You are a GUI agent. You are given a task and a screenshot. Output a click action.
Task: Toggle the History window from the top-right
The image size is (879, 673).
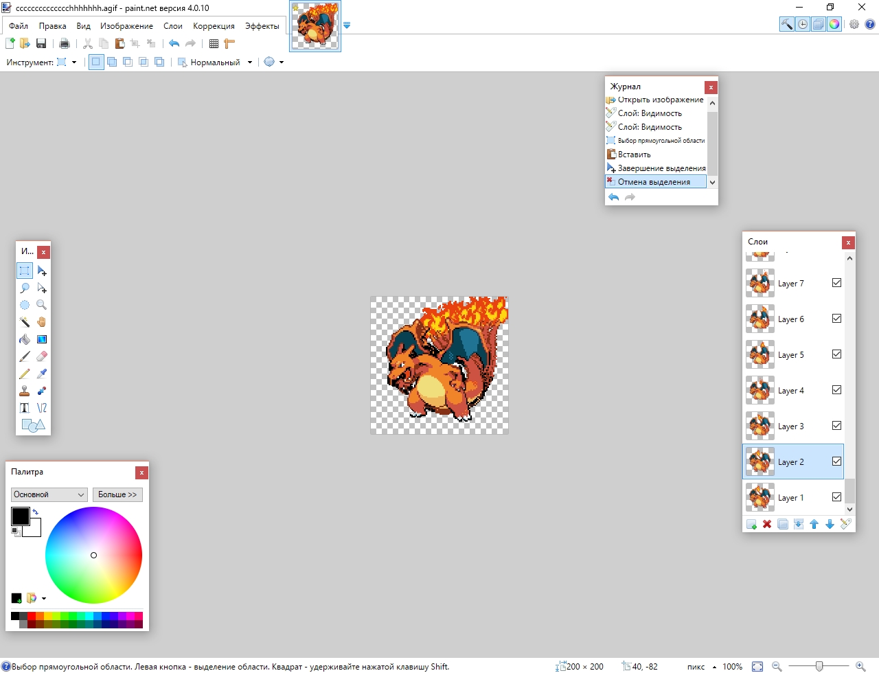(802, 24)
